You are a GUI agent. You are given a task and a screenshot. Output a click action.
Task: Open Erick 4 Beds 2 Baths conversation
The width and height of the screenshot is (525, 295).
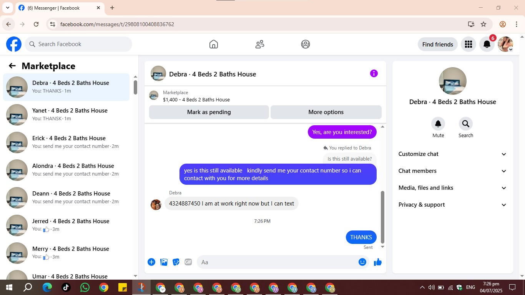[66, 143]
